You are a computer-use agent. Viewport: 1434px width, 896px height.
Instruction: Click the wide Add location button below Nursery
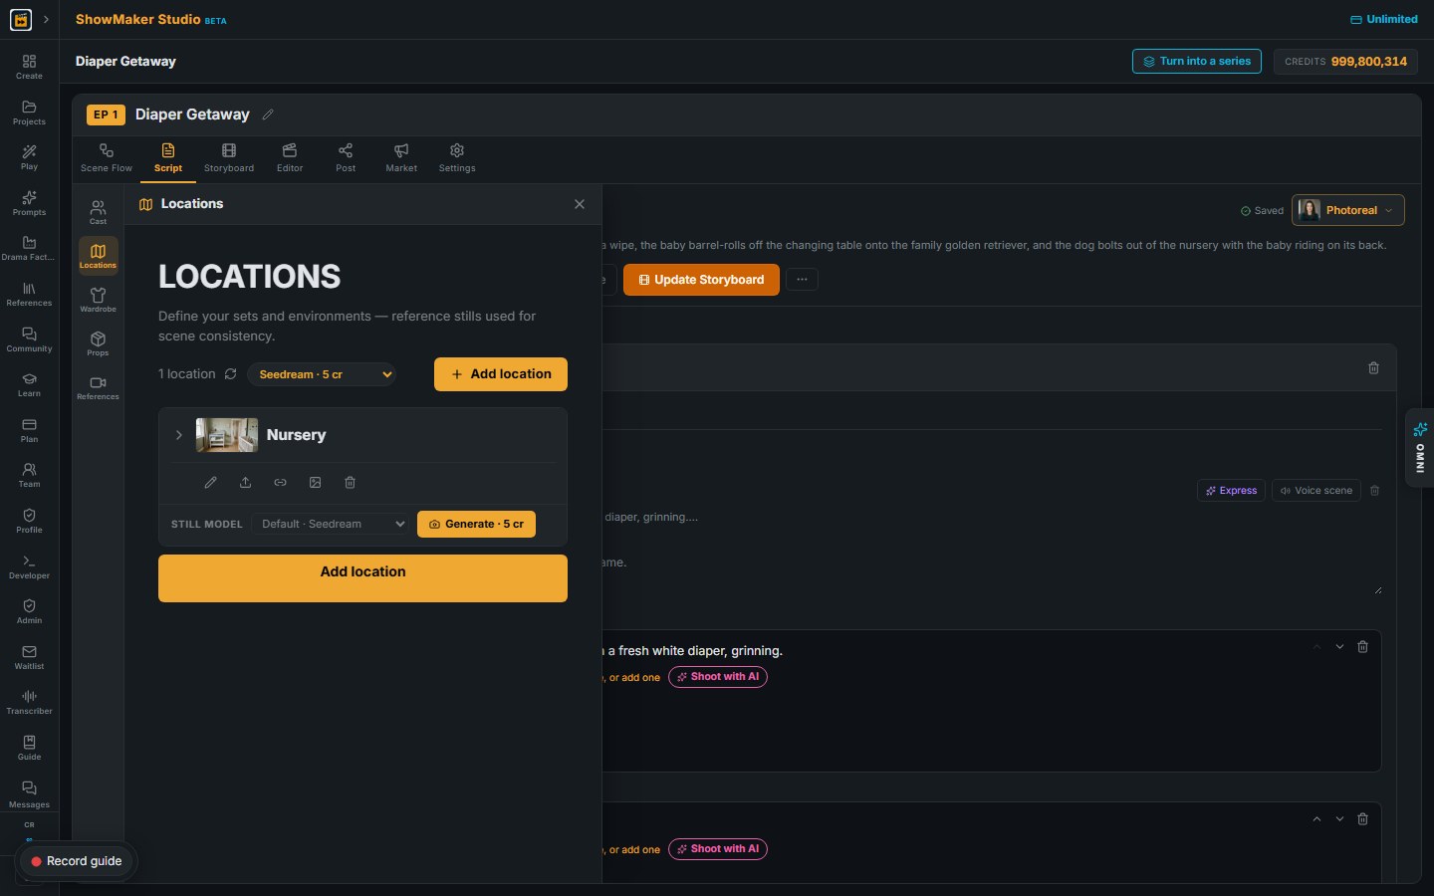coord(362,578)
